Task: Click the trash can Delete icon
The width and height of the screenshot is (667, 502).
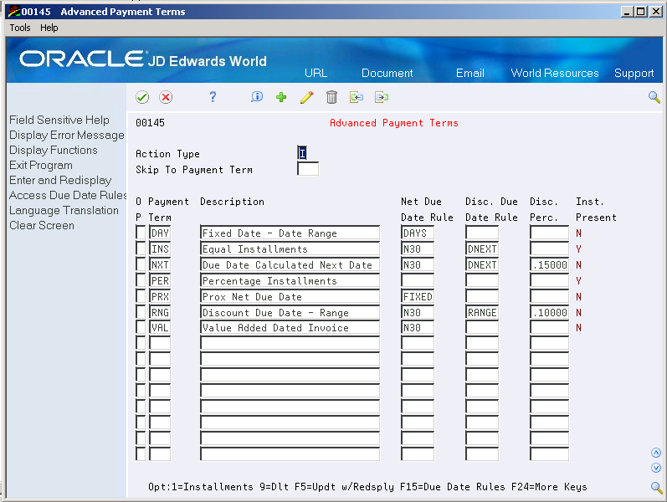Action: tap(331, 97)
